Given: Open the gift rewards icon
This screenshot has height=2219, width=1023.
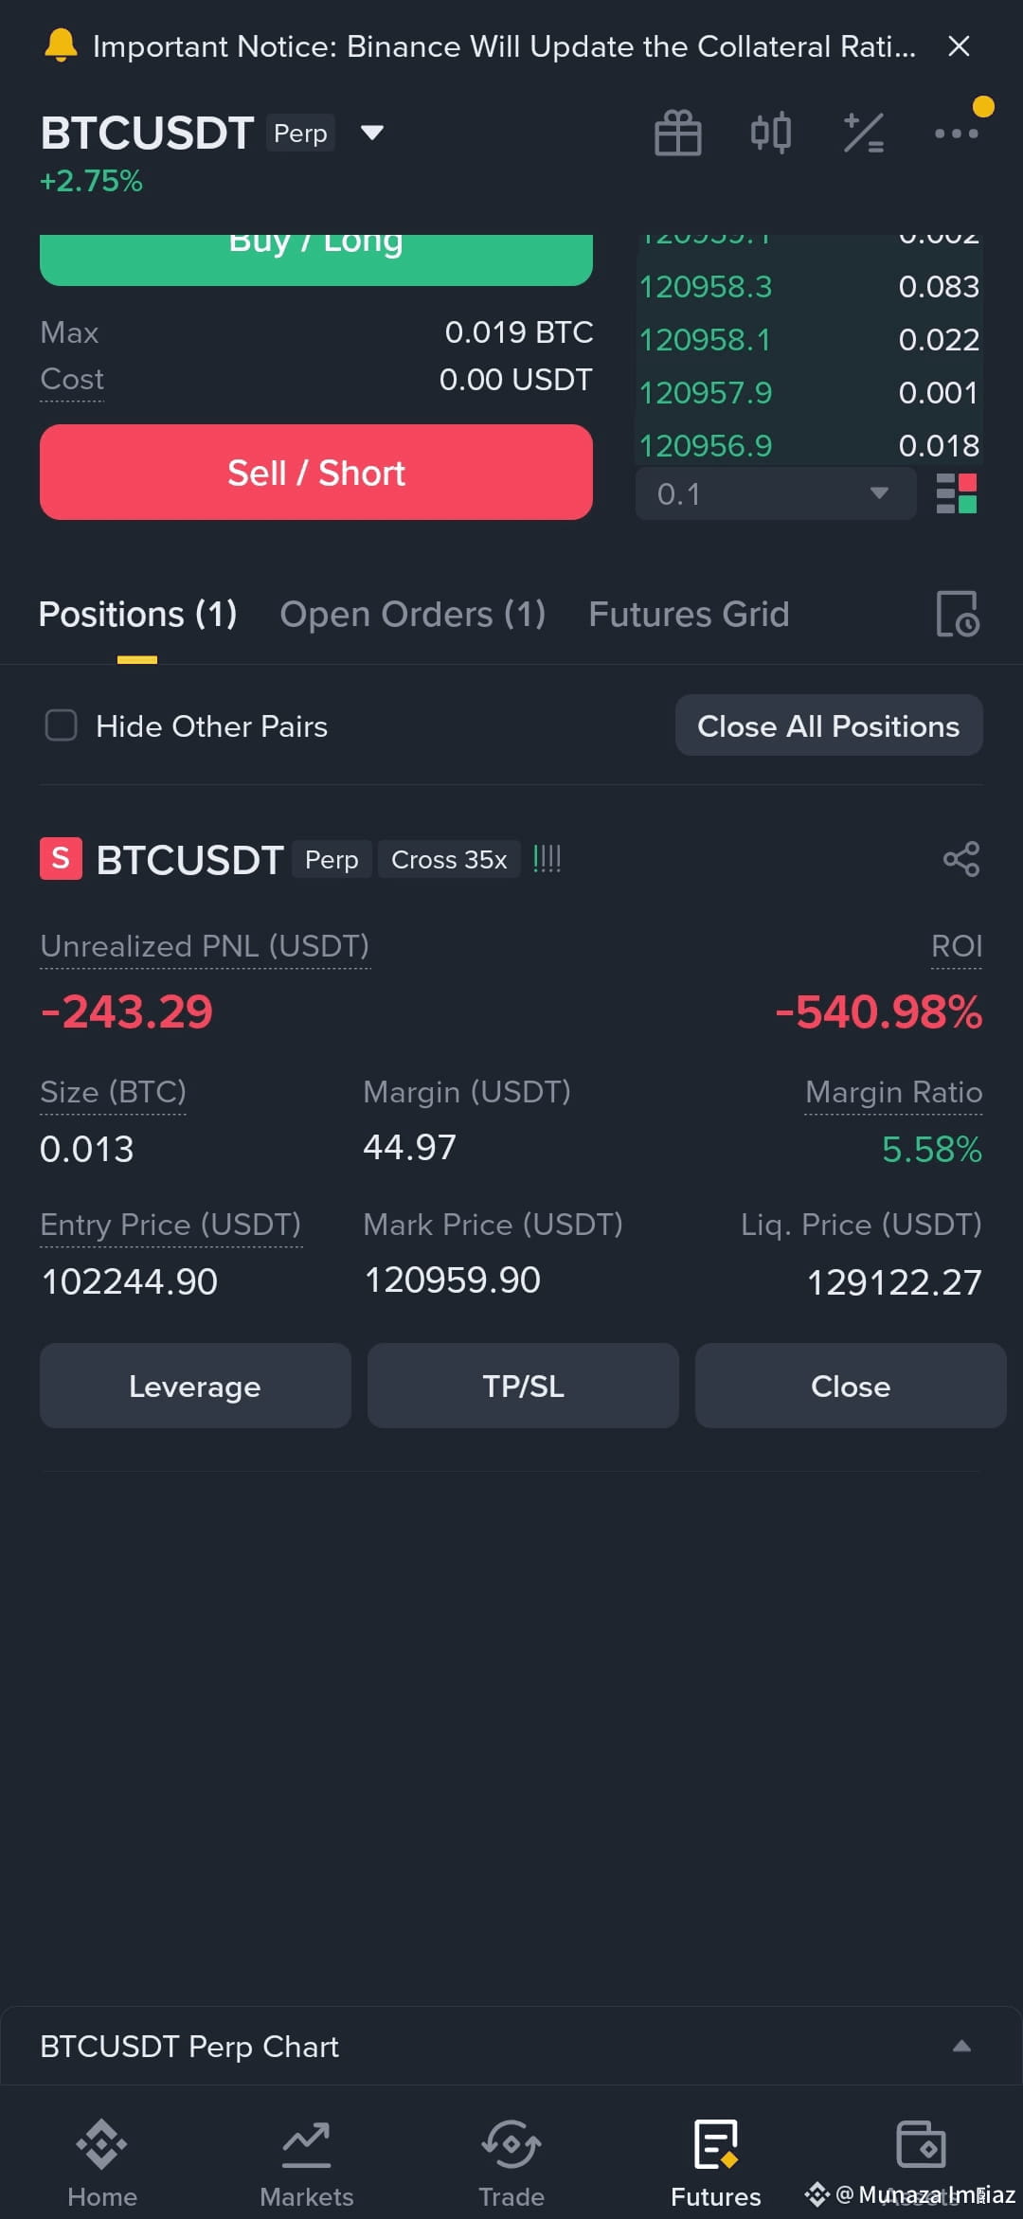Looking at the screenshot, I should pyautogui.click(x=678, y=133).
